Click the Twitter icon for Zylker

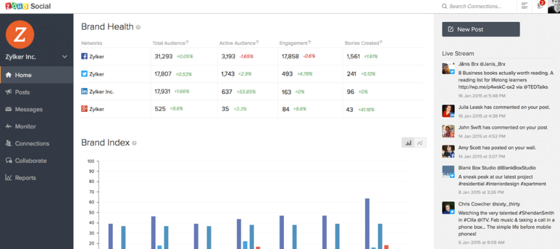[x=84, y=74]
